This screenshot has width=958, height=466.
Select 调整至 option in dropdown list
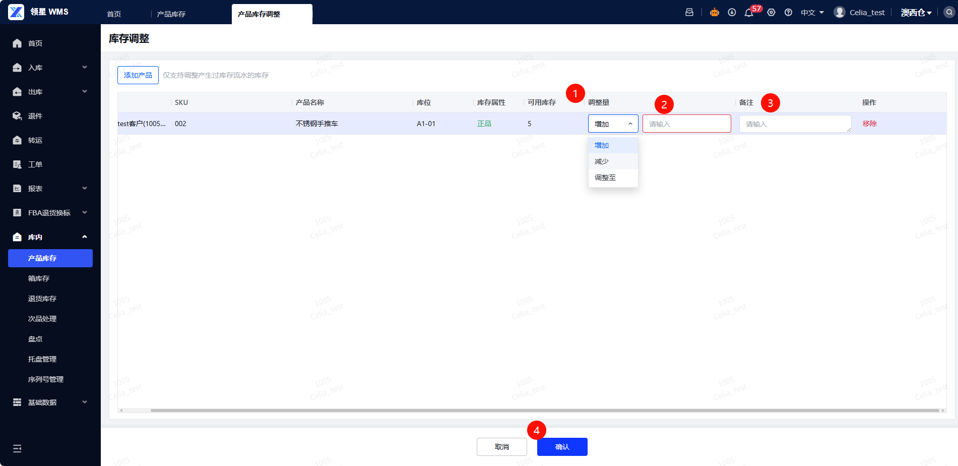click(613, 178)
